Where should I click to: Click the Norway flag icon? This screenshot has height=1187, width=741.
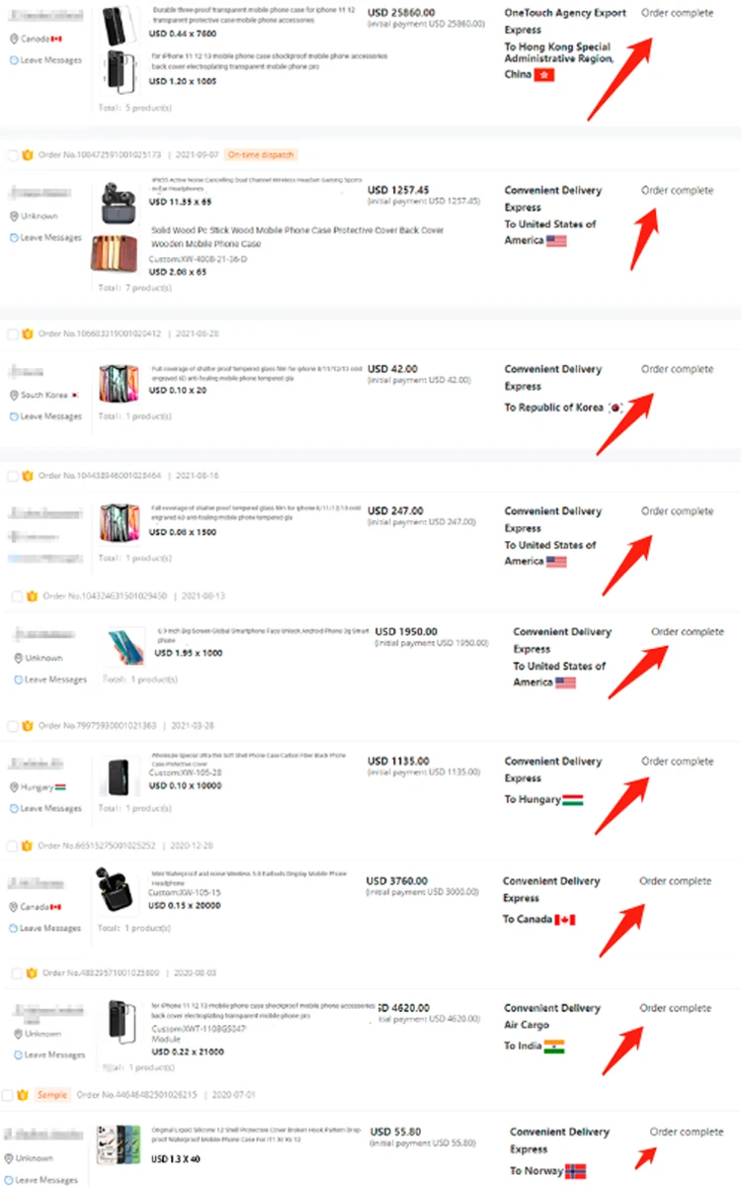tap(575, 1171)
